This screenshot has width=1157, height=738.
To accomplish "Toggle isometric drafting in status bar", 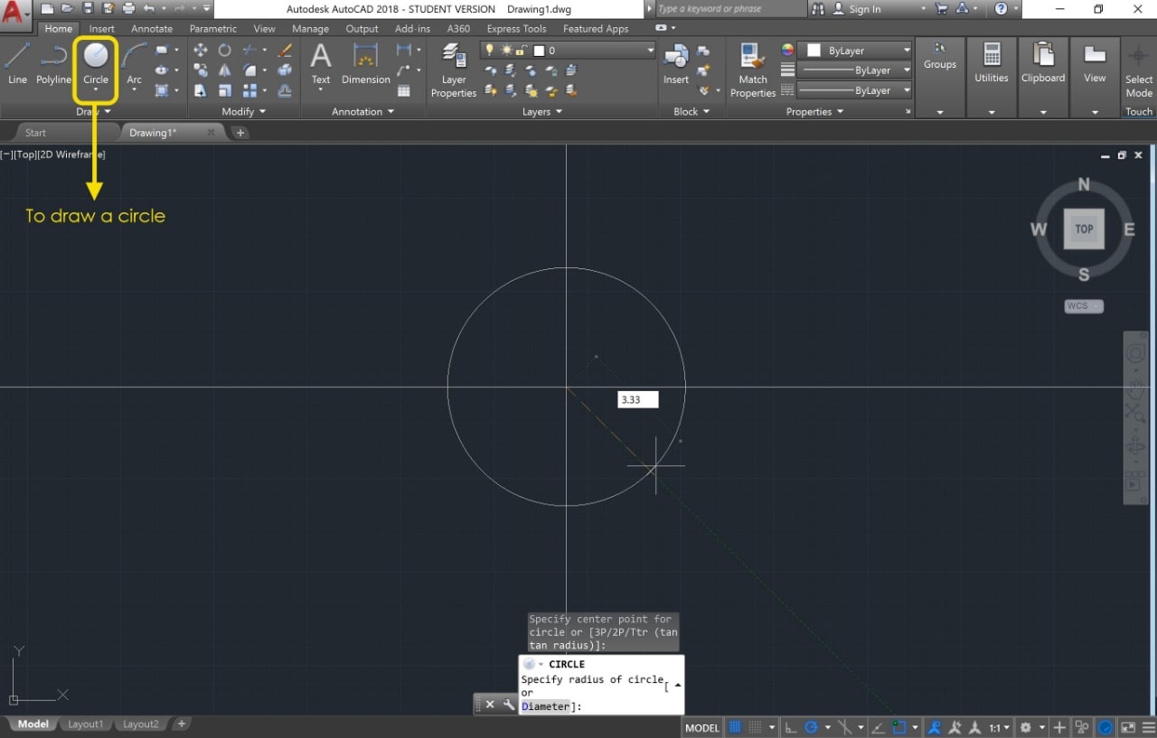I will tap(844, 727).
